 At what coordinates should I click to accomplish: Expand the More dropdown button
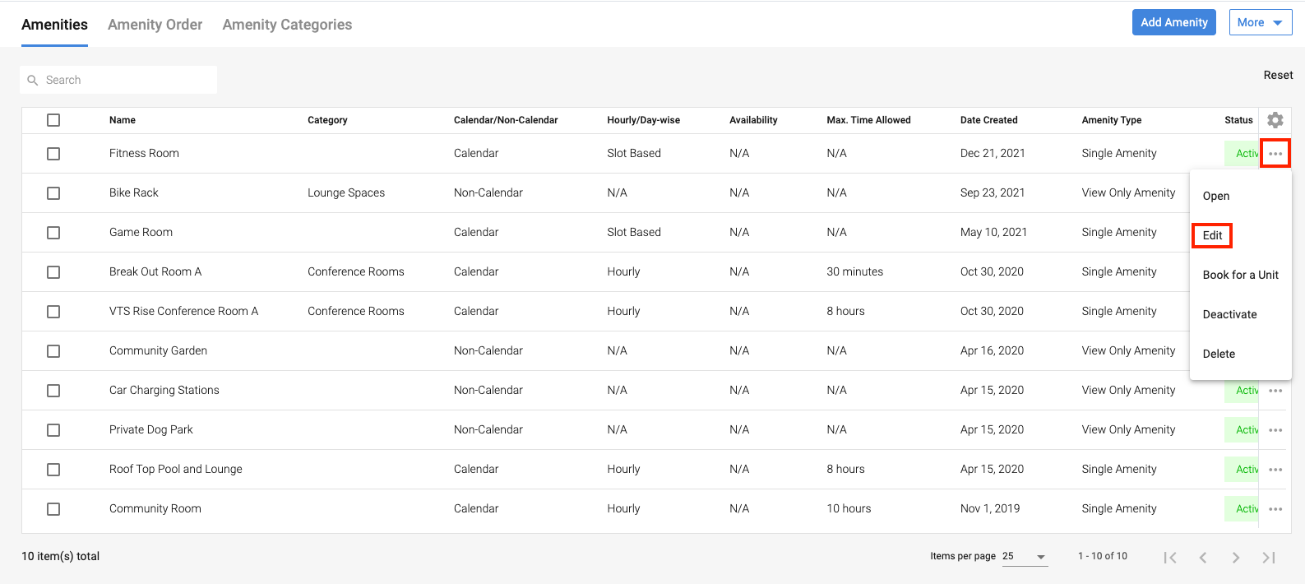pos(1260,22)
